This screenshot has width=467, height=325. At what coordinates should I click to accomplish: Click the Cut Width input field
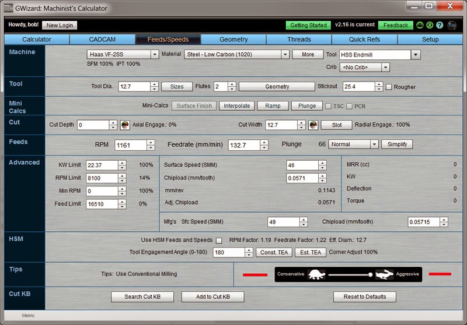(x=281, y=125)
